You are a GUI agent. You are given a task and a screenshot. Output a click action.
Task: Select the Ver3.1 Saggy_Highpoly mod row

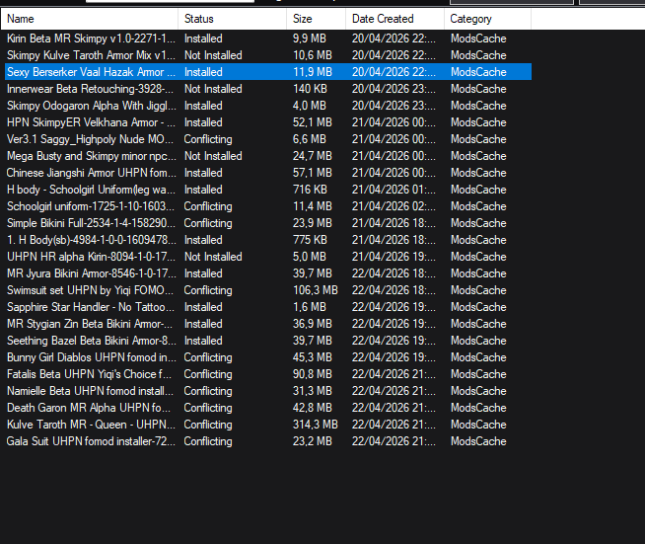[268, 139]
